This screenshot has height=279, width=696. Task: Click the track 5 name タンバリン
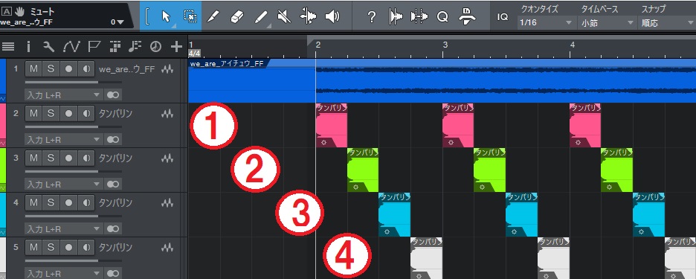pyautogui.click(x=115, y=247)
